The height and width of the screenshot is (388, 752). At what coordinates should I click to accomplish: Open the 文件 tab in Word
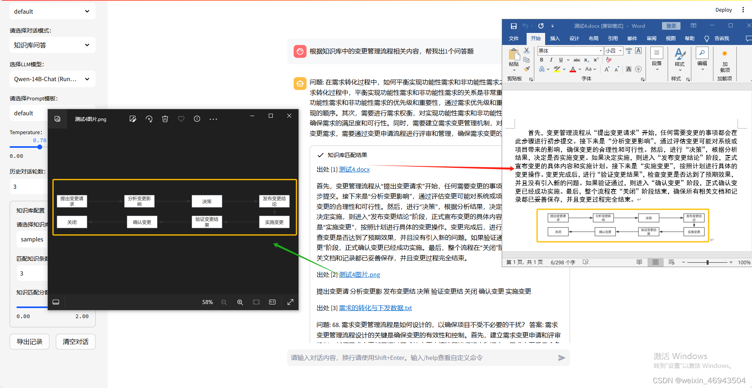(514, 39)
